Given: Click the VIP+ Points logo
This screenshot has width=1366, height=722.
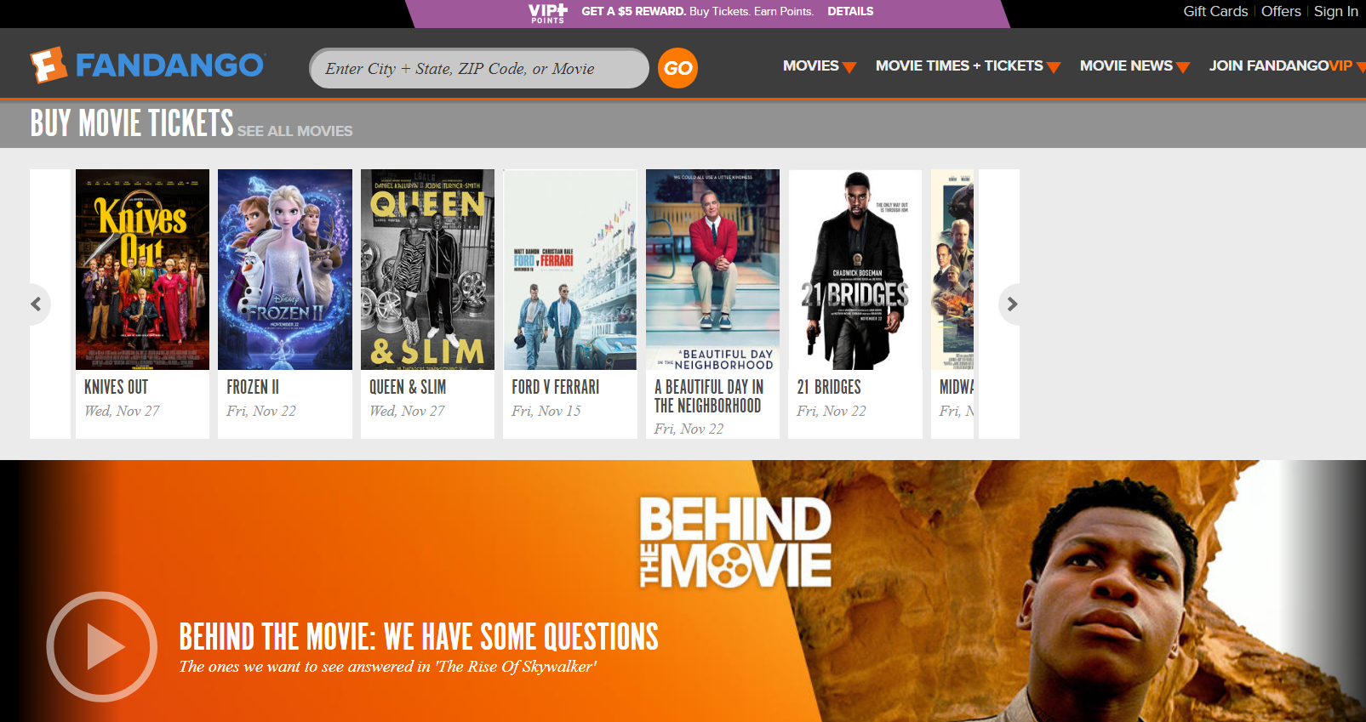Looking at the screenshot, I should [x=547, y=12].
